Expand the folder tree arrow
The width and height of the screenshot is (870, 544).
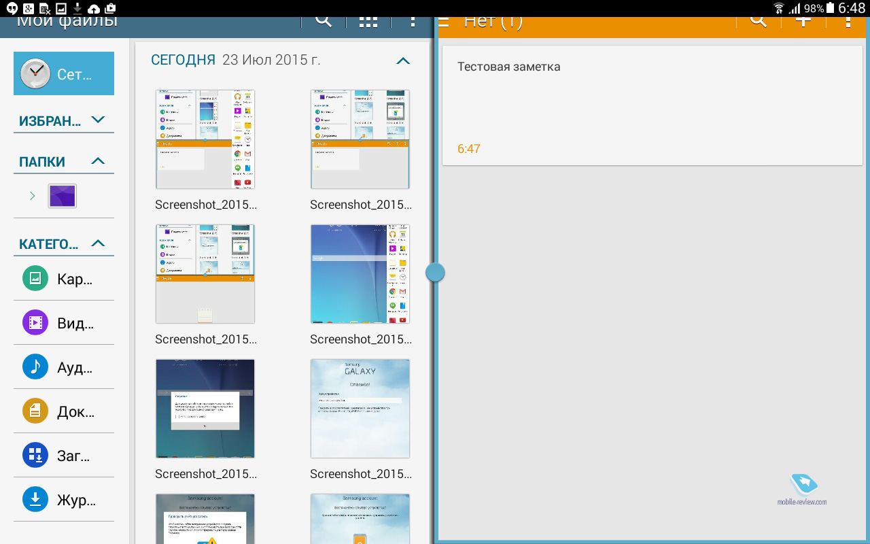coord(32,196)
